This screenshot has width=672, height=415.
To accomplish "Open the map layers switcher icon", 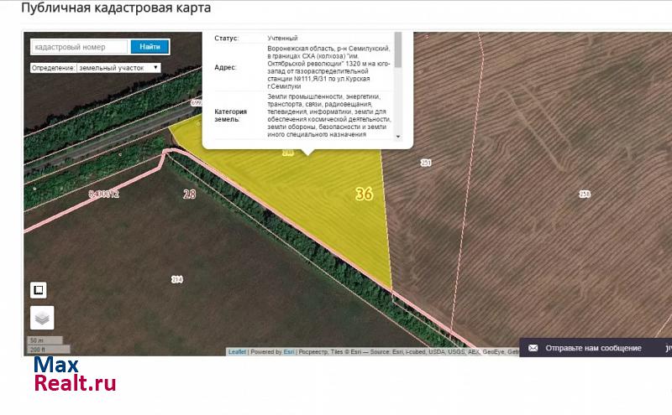I will coord(42,318).
